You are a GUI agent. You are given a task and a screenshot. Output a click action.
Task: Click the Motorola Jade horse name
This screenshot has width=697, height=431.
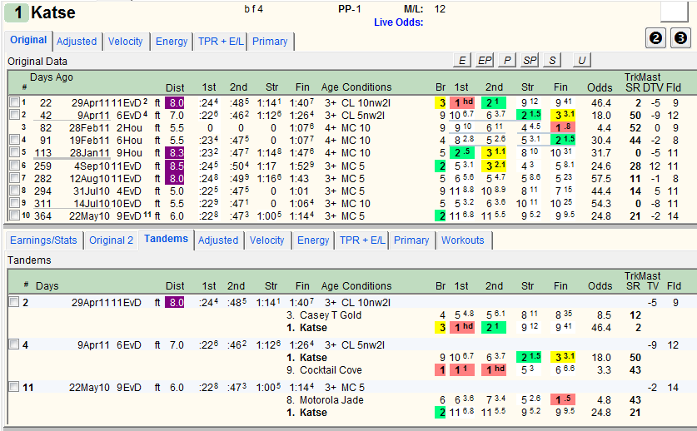pyautogui.click(x=331, y=400)
